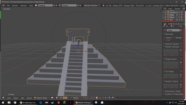Expand the Camera outliner row

click(x=166, y=12)
